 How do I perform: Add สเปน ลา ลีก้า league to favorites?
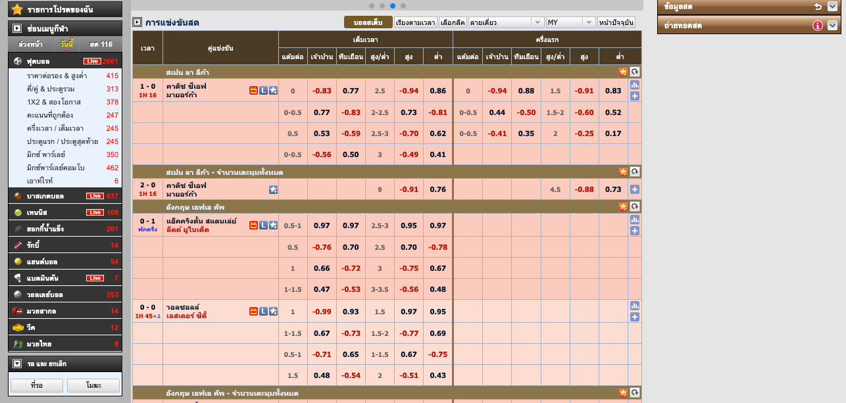623,72
